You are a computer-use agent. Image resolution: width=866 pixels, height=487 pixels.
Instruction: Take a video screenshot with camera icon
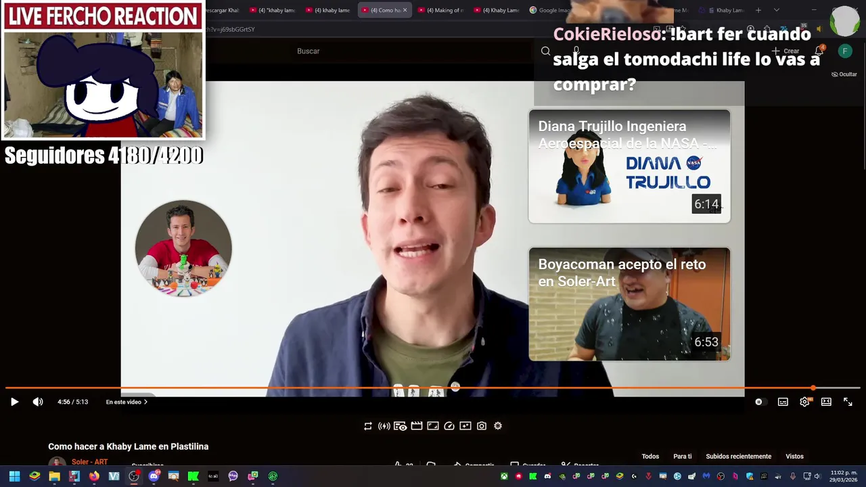pyautogui.click(x=482, y=426)
